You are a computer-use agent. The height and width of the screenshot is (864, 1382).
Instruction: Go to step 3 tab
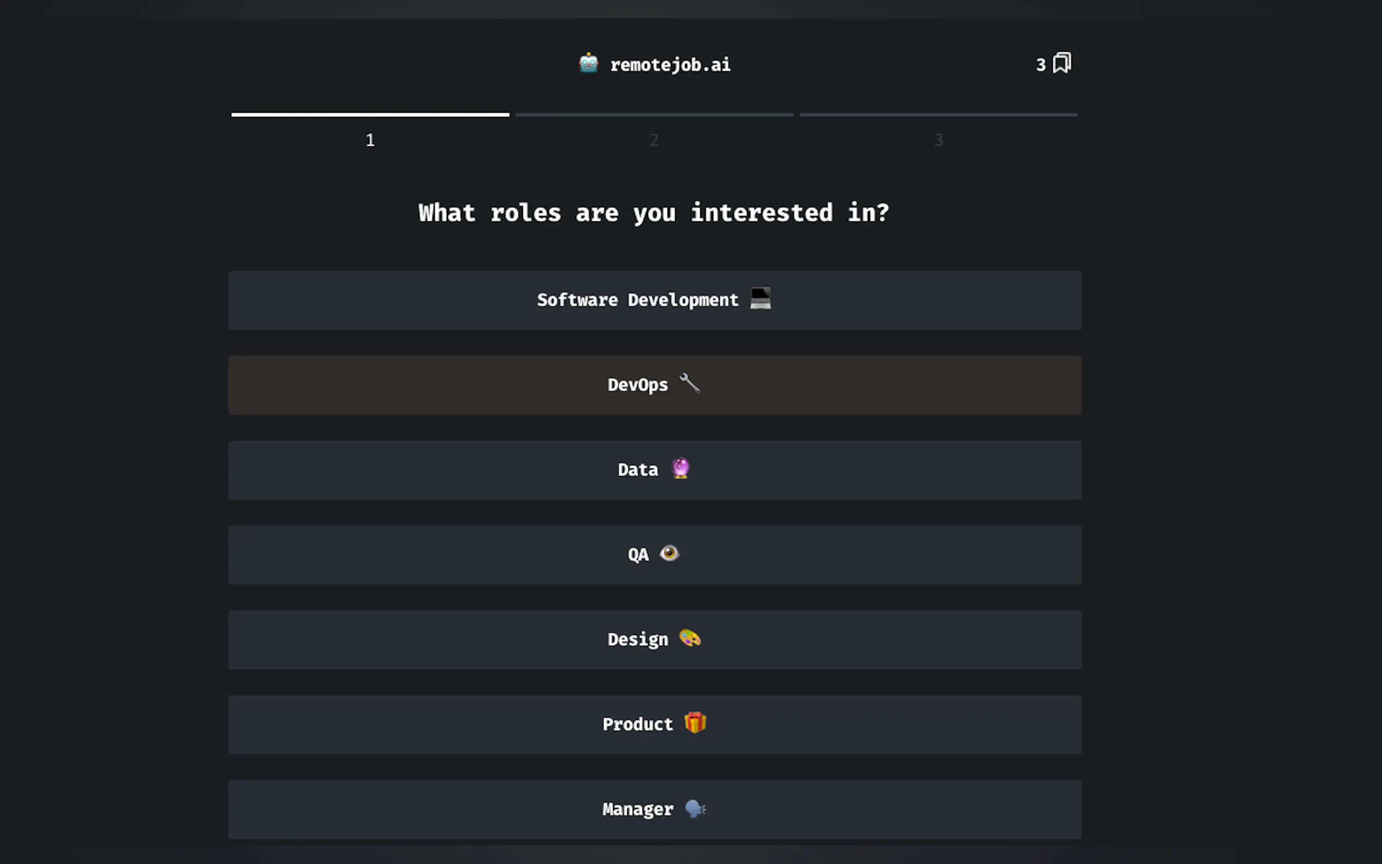coord(938,139)
